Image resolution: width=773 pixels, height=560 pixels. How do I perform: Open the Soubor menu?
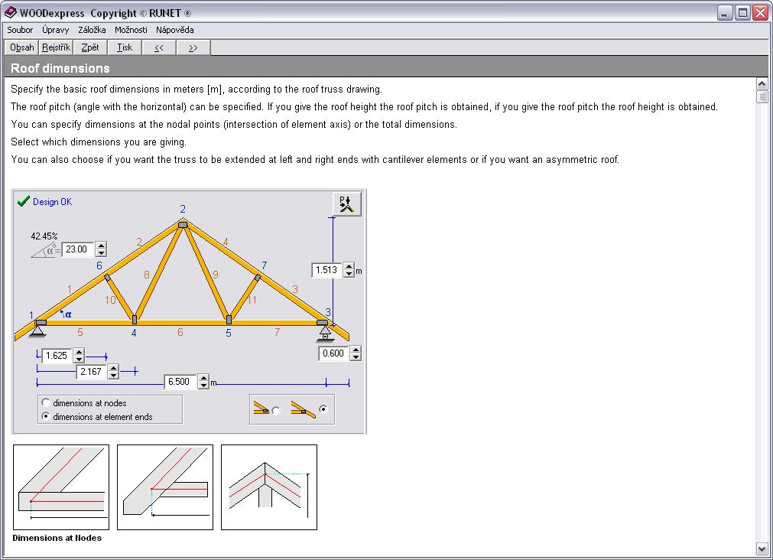point(20,30)
